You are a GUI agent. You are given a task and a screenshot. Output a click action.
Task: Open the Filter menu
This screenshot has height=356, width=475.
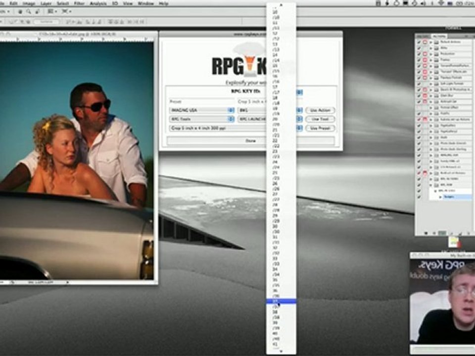pos(79,3)
